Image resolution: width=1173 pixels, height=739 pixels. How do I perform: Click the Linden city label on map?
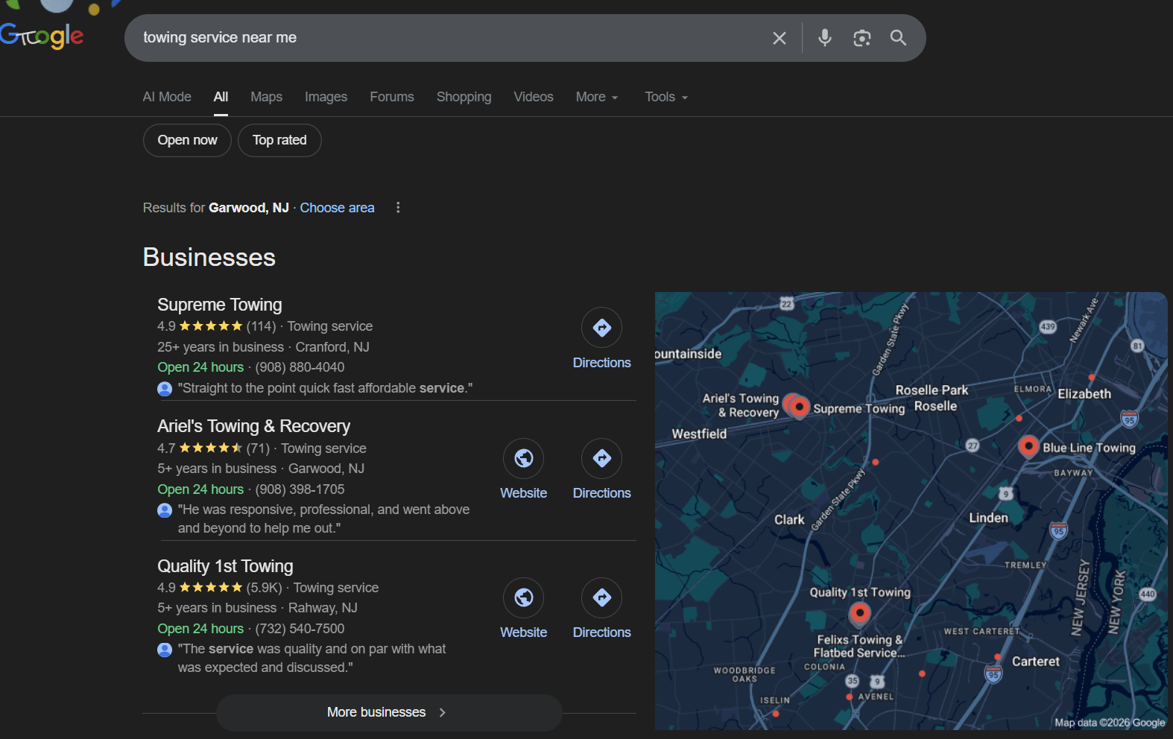coord(988,518)
